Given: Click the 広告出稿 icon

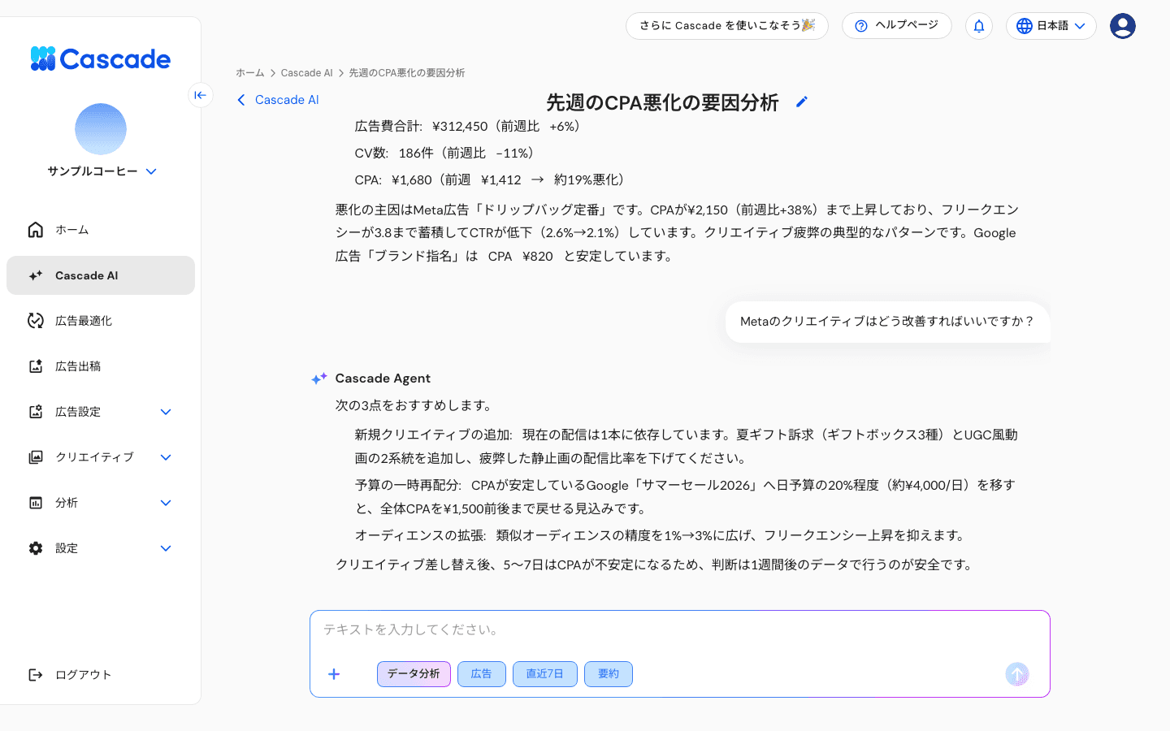Looking at the screenshot, I should pyautogui.click(x=36, y=366).
